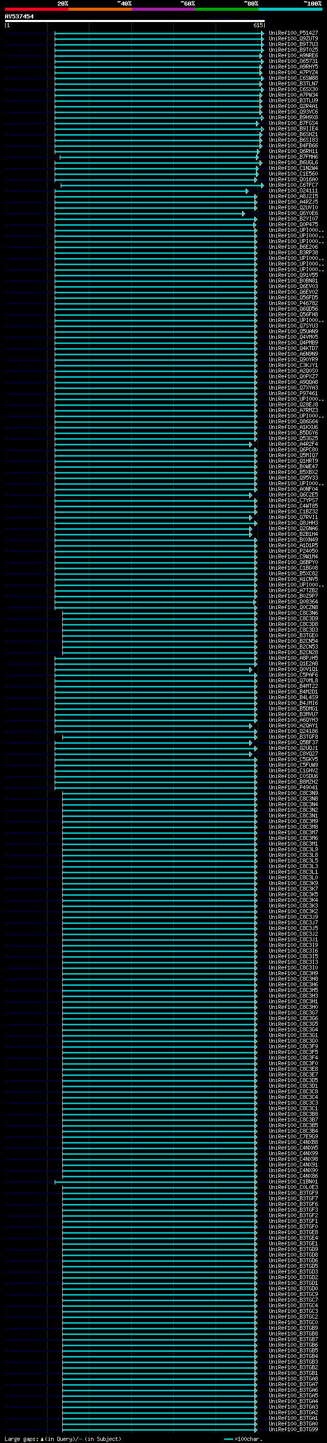Select hit label UniRef100_Q0V1Q1
Viewport: 327px width, 1443px height.
(293, 670)
